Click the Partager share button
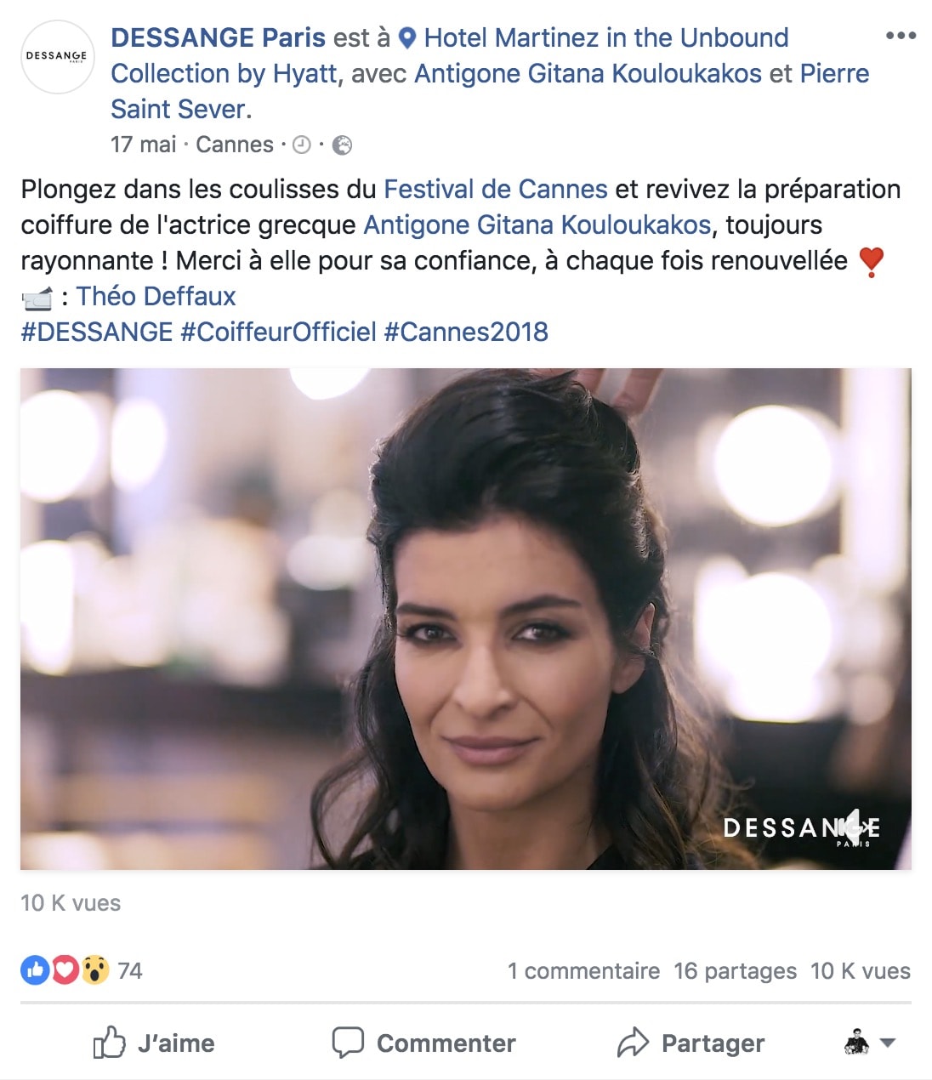This screenshot has width=932, height=1080. click(691, 1043)
